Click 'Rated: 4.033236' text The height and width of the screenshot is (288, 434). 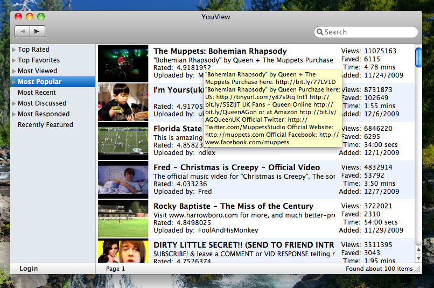pyautogui.click(x=180, y=184)
